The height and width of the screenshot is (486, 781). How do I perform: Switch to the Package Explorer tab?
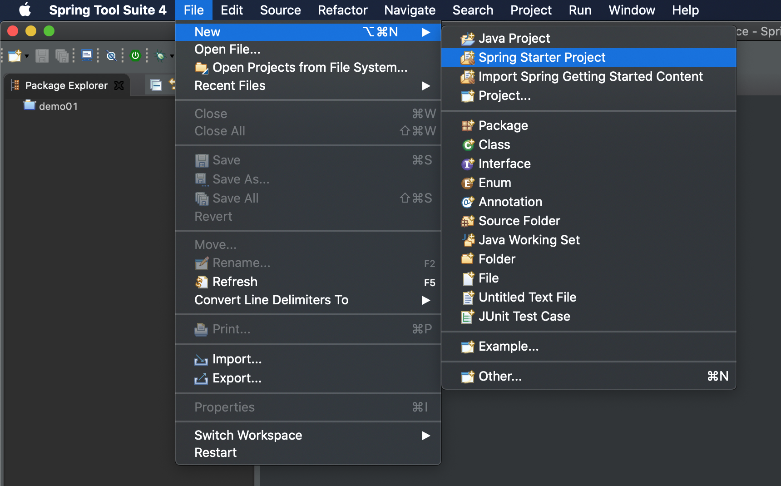tap(66, 85)
